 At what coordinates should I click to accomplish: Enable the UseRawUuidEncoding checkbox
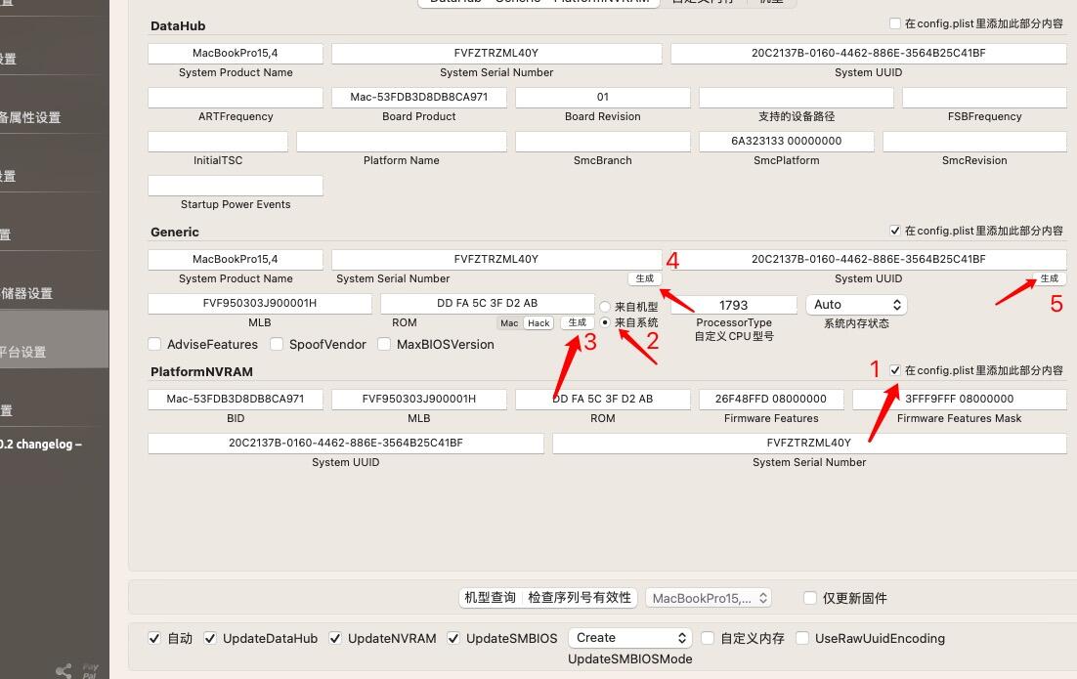click(802, 639)
